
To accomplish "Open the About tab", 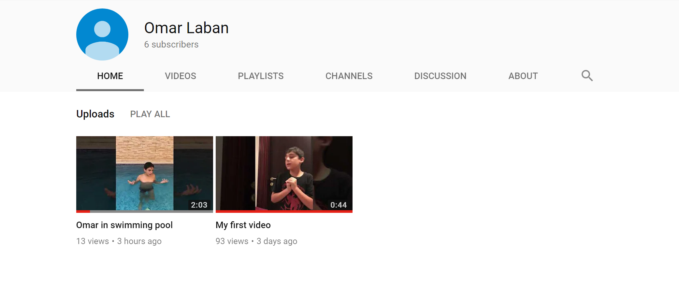I will pos(523,76).
